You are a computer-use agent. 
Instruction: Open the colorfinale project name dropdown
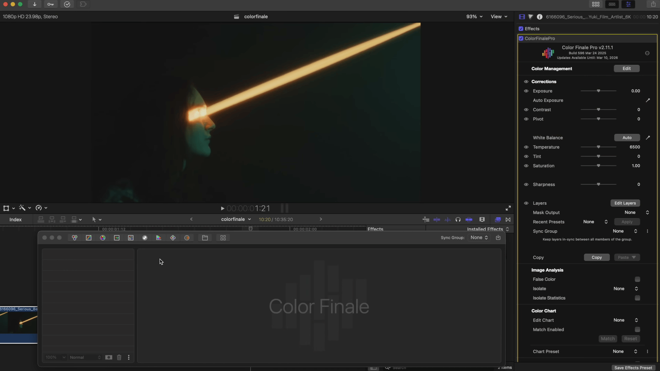tap(236, 219)
